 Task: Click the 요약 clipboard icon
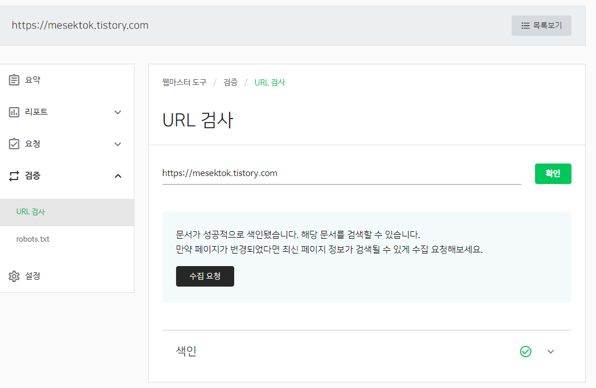click(14, 80)
